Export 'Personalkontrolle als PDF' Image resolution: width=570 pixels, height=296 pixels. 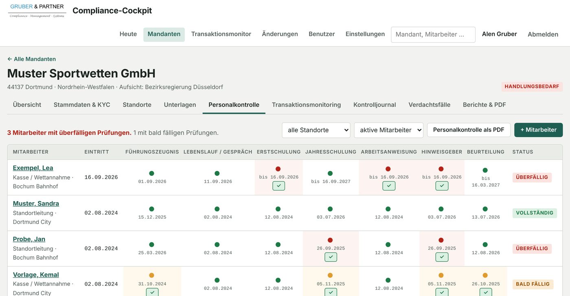469,130
